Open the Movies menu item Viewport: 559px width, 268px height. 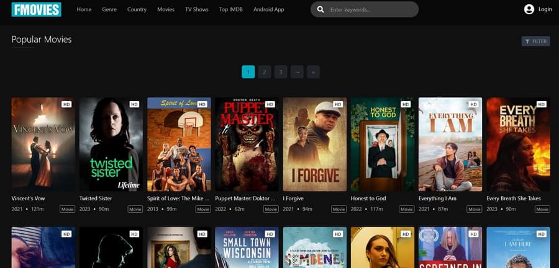coord(166,9)
